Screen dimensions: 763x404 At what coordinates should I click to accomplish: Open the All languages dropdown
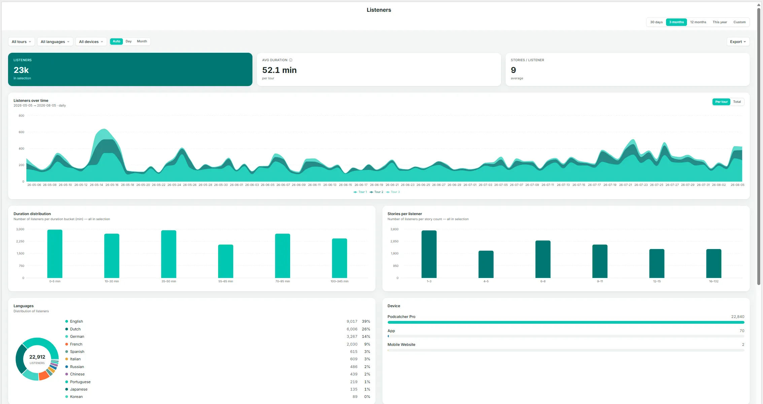click(55, 42)
